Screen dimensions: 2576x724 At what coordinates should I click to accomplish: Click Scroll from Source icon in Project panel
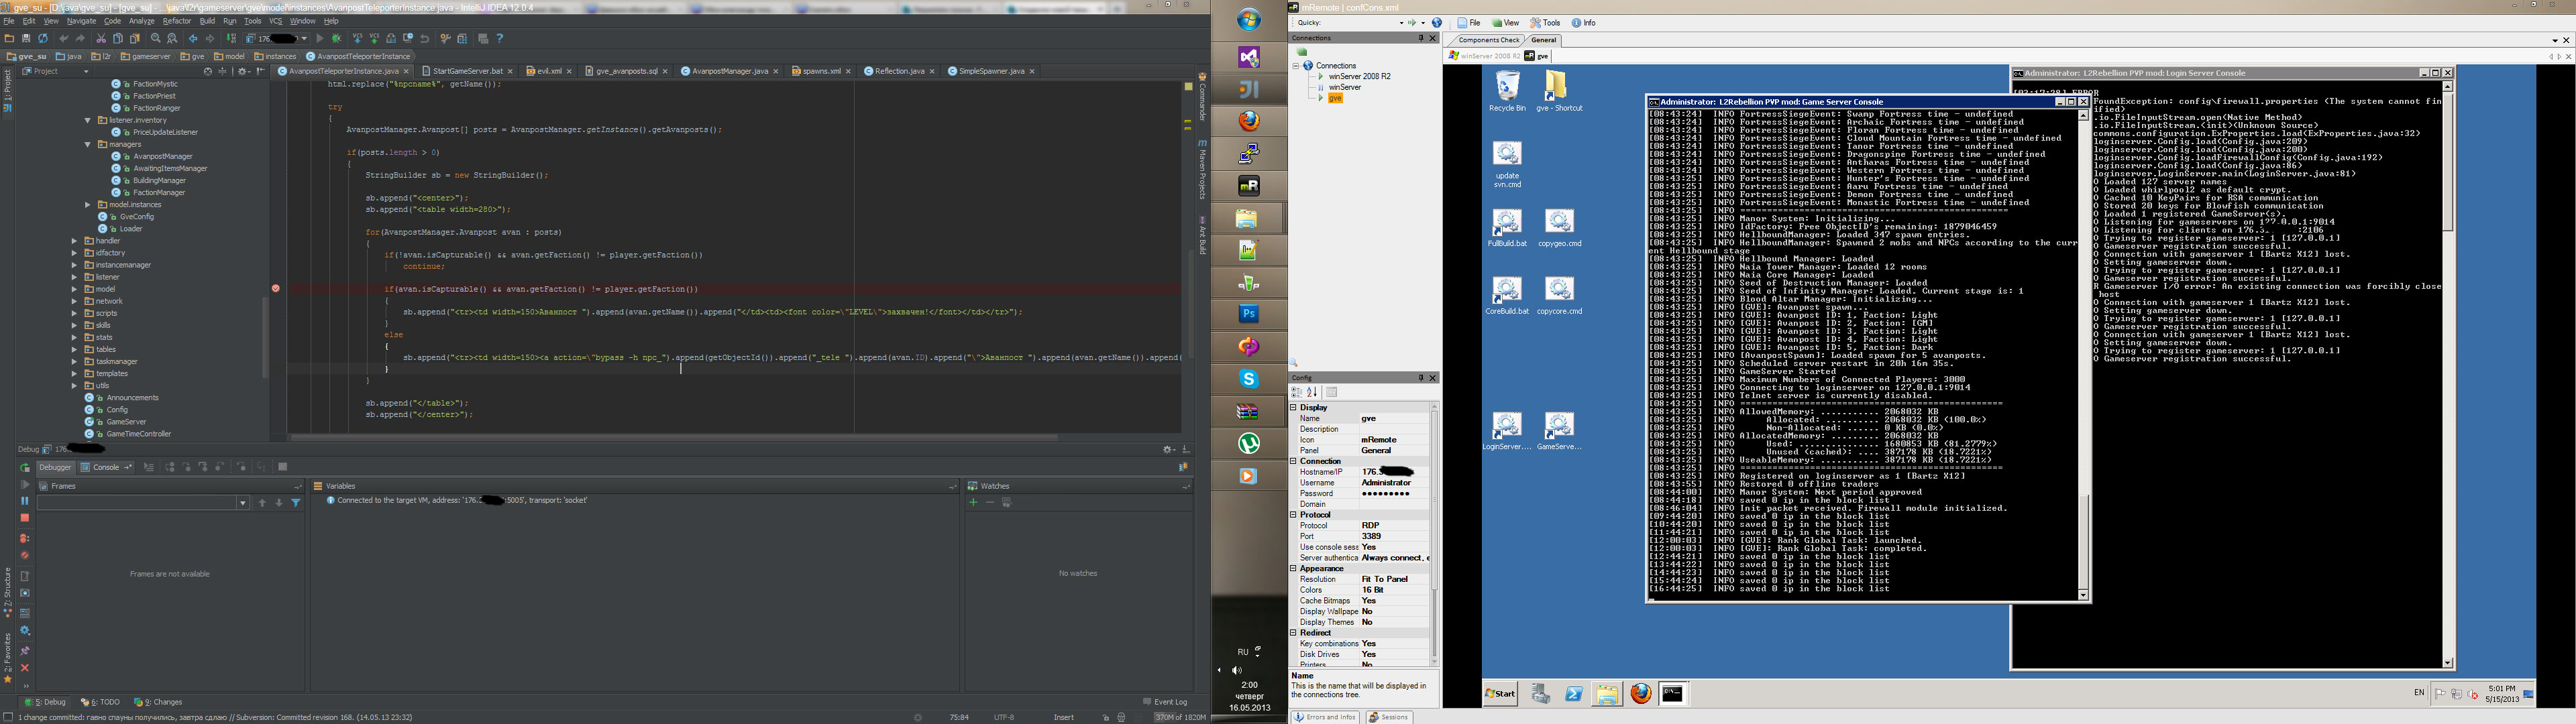pyautogui.click(x=208, y=72)
